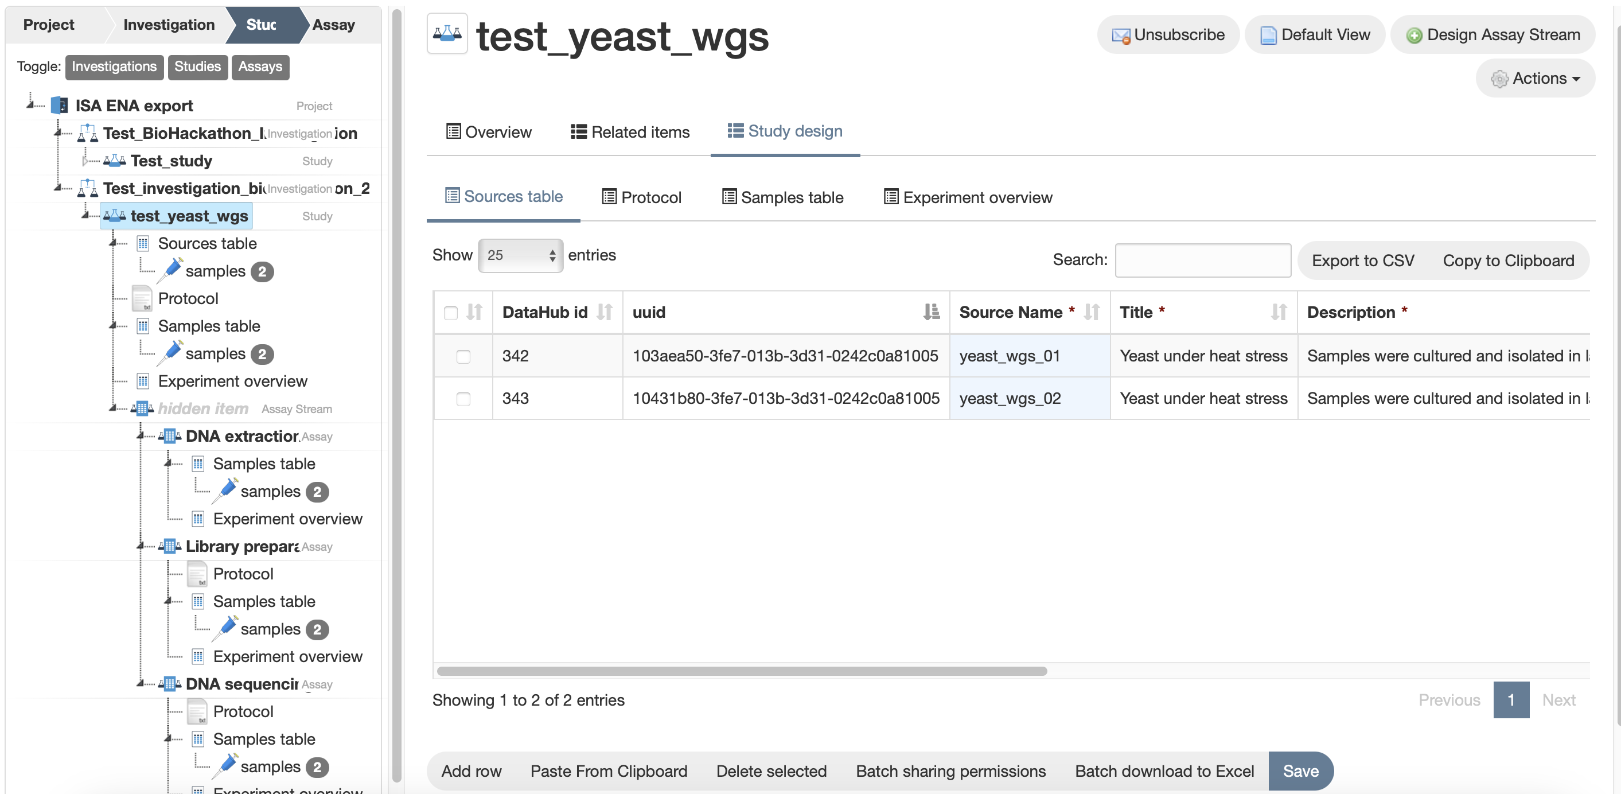Click the ISA ENA export project icon

coord(60,105)
